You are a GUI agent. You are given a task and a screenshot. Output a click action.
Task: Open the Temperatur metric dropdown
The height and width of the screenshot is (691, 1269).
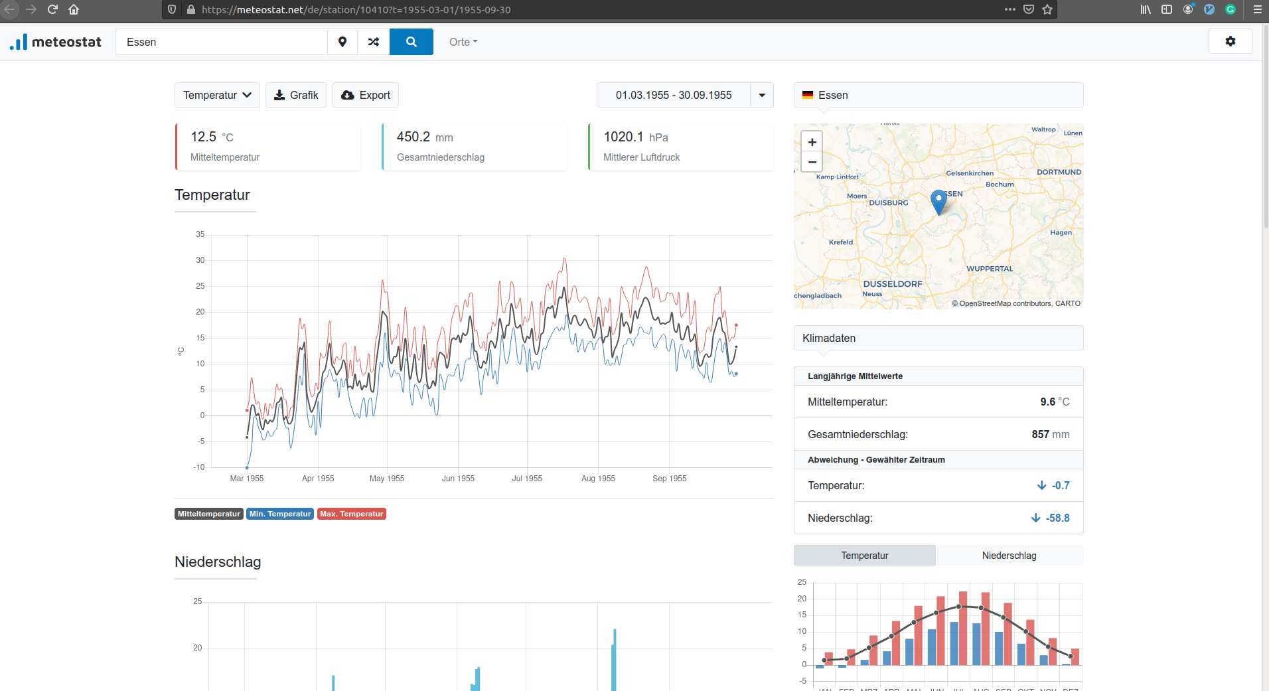pyautogui.click(x=216, y=95)
